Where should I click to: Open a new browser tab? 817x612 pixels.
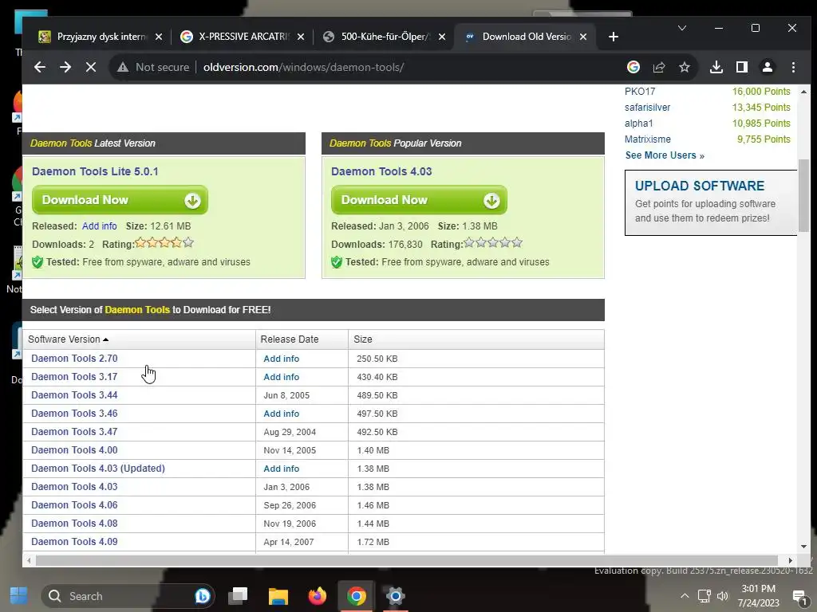pyautogui.click(x=614, y=37)
